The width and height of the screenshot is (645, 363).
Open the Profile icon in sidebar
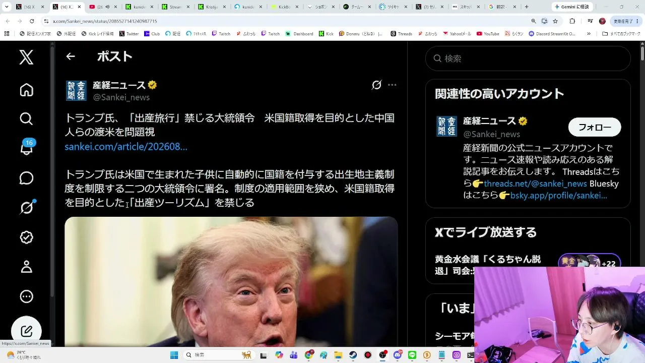coord(26,267)
